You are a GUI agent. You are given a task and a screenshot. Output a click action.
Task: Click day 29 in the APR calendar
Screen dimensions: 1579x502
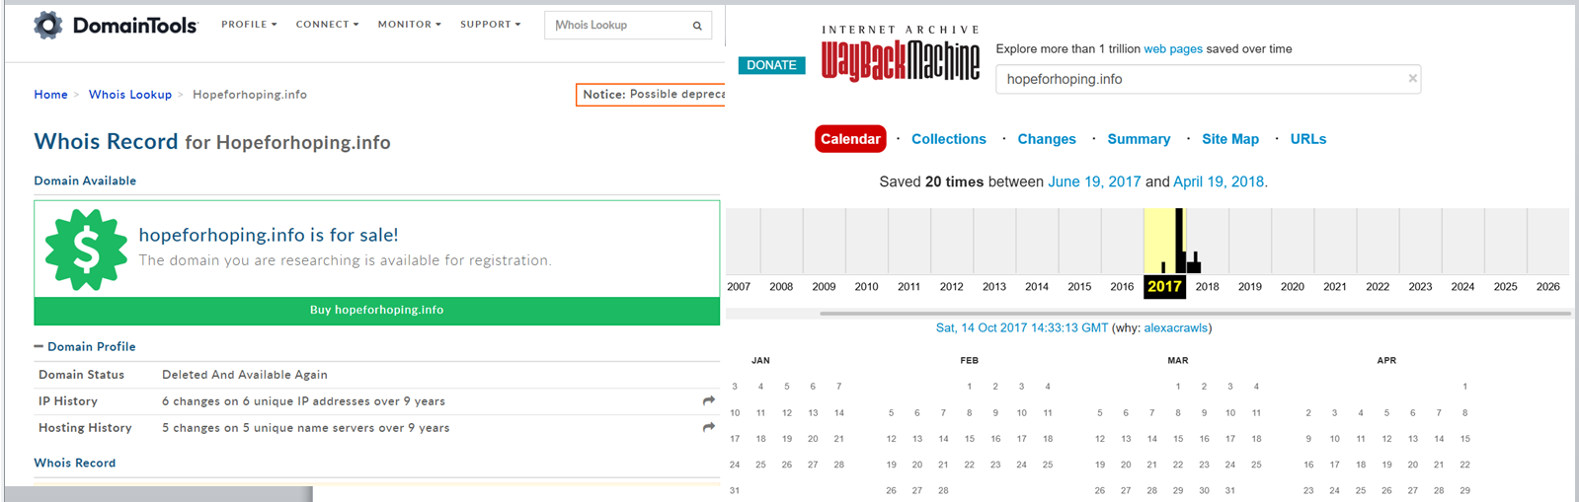[x=1464, y=490]
